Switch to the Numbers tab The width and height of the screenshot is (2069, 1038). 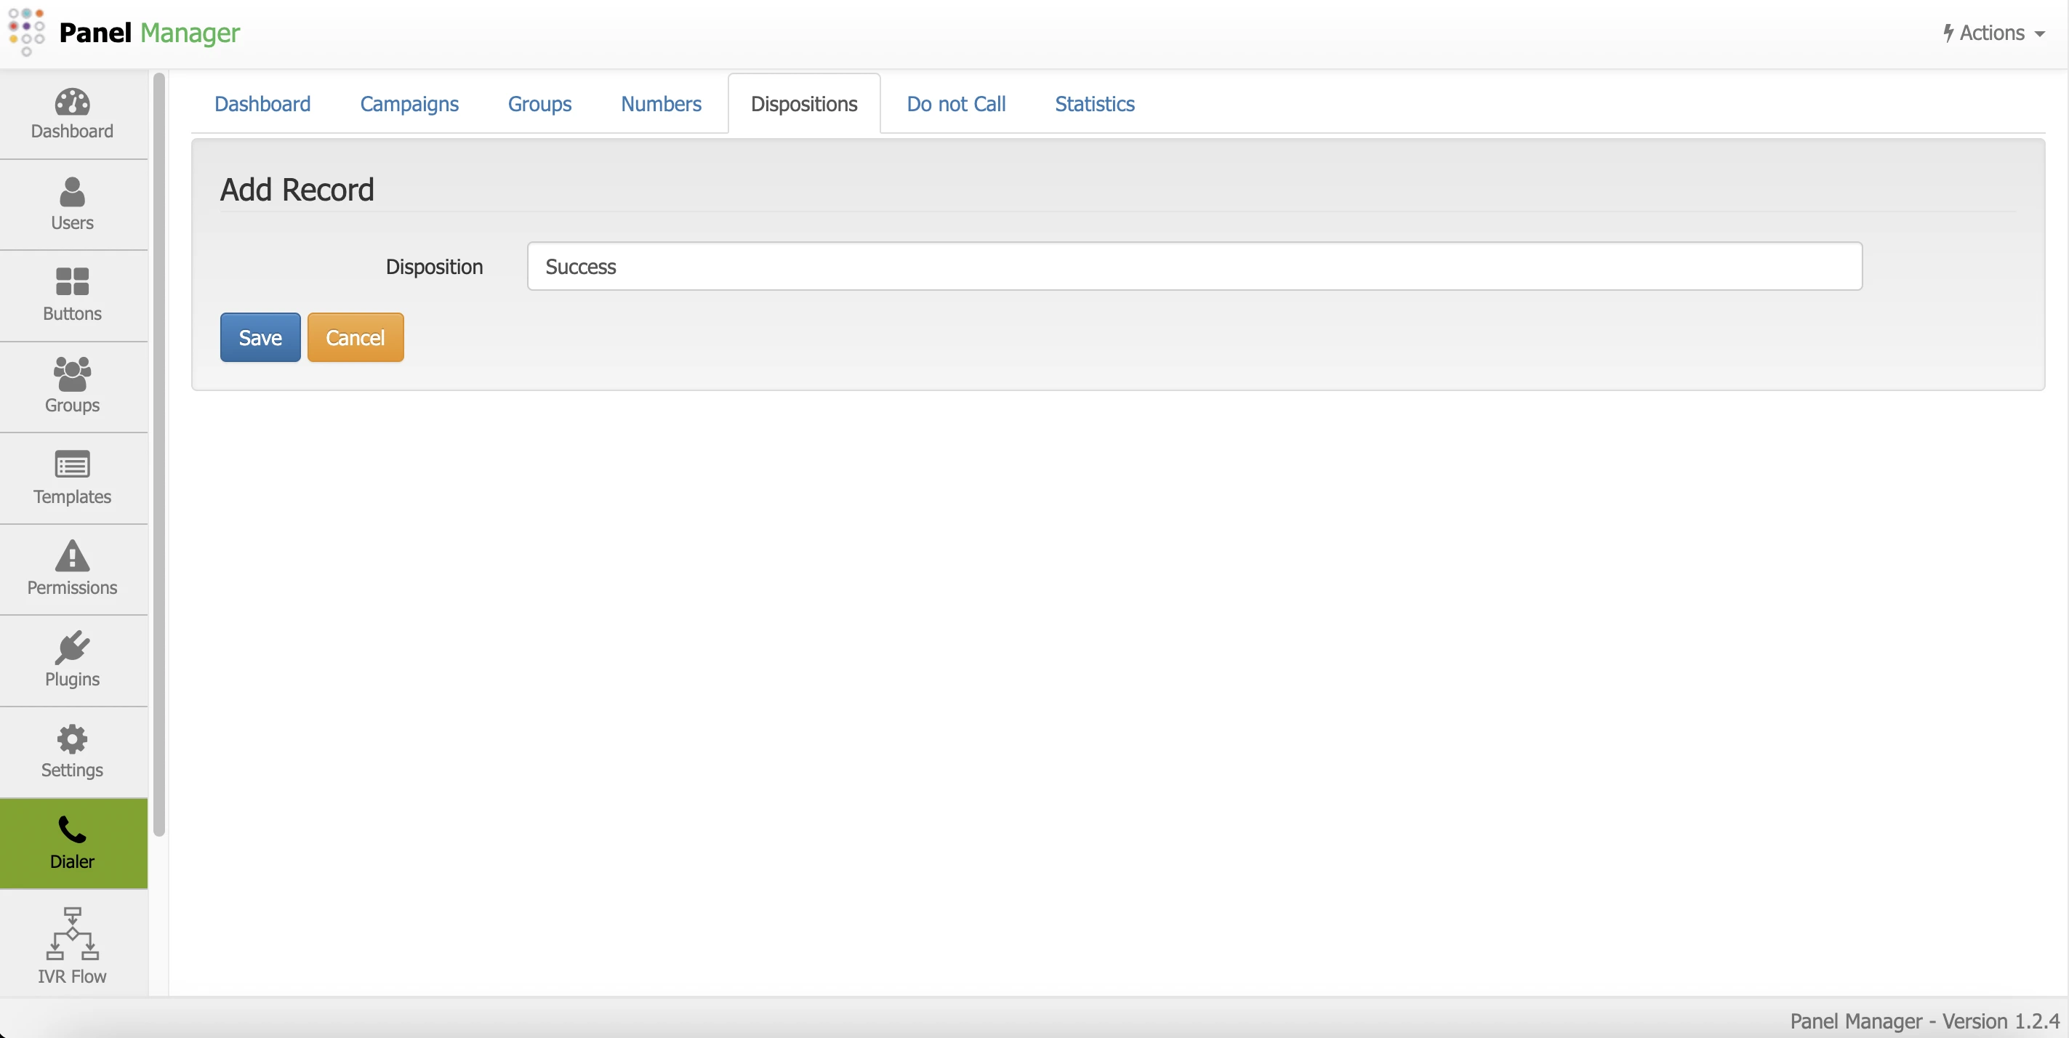point(661,105)
